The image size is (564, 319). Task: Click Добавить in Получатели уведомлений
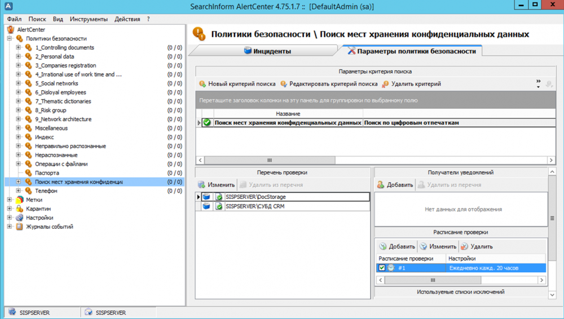click(395, 185)
